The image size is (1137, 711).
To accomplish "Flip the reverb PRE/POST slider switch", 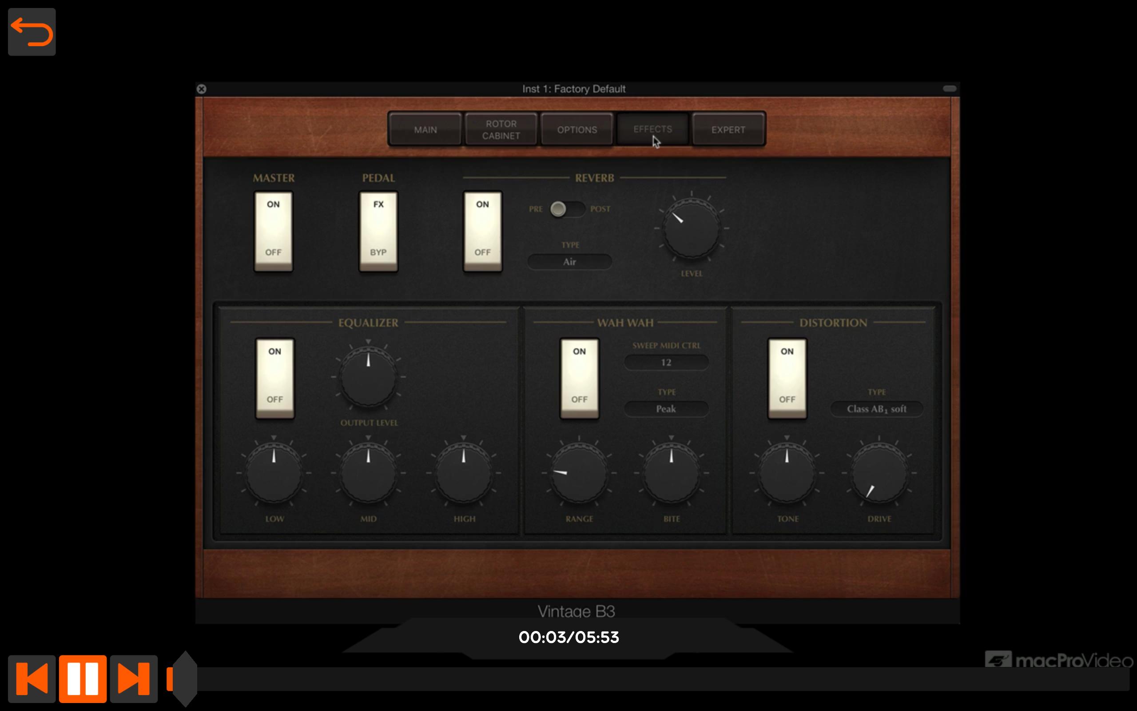I will click(568, 209).
